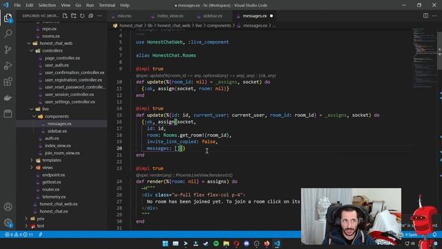Collapse all folders in Explorer
Viewport: 442px width, 249px height.
click(90, 16)
